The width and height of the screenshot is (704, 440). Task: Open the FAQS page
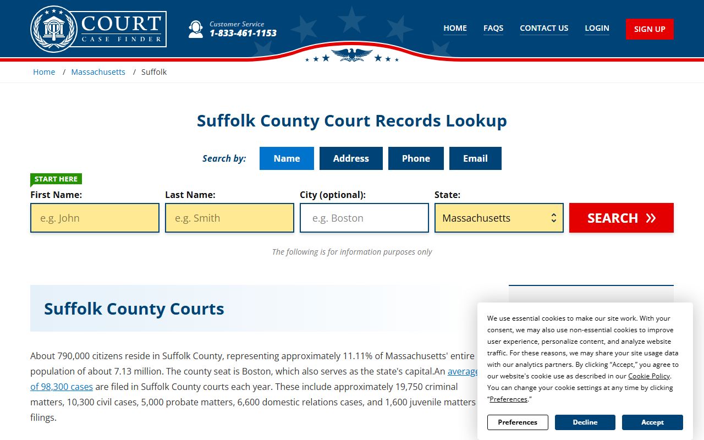[x=493, y=28]
